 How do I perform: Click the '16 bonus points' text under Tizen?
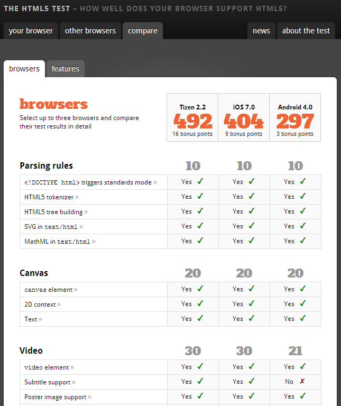pyautogui.click(x=192, y=134)
